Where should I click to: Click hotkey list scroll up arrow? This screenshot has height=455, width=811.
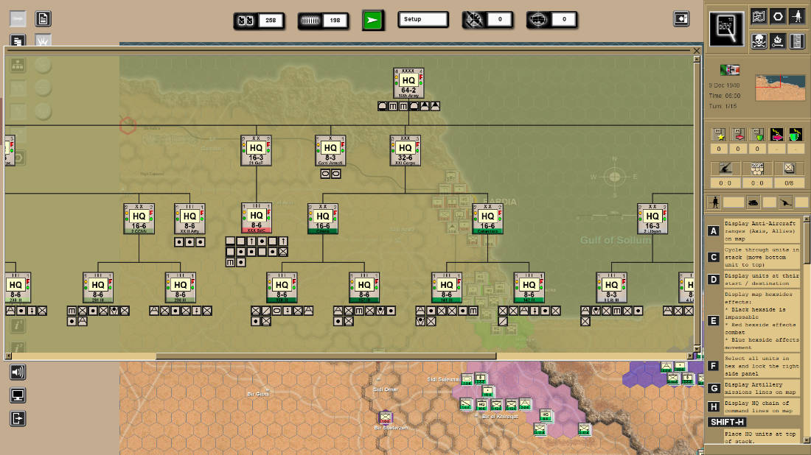pyautogui.click(x=806, y=219)
